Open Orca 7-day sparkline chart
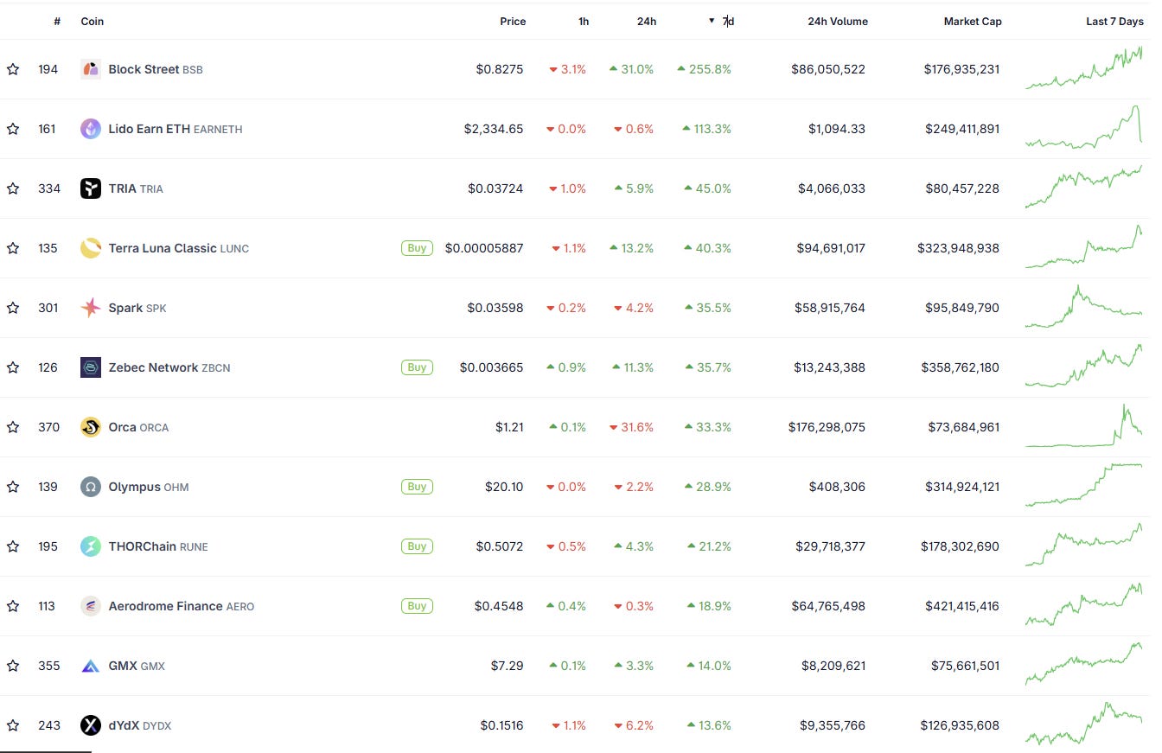This screenshot has width=1162, height=753. 1083,425
